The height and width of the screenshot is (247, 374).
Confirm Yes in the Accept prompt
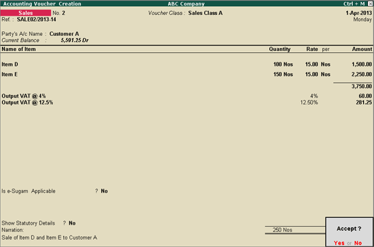(x=339, y=243)
